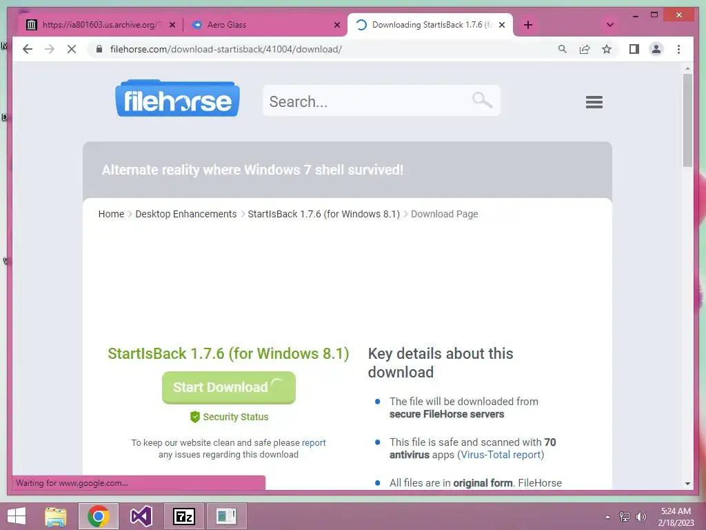This screenshot has height=530, width=706.
Task: Click the page vertical scrollbar thumb
Action: click(x=687, y=120)
